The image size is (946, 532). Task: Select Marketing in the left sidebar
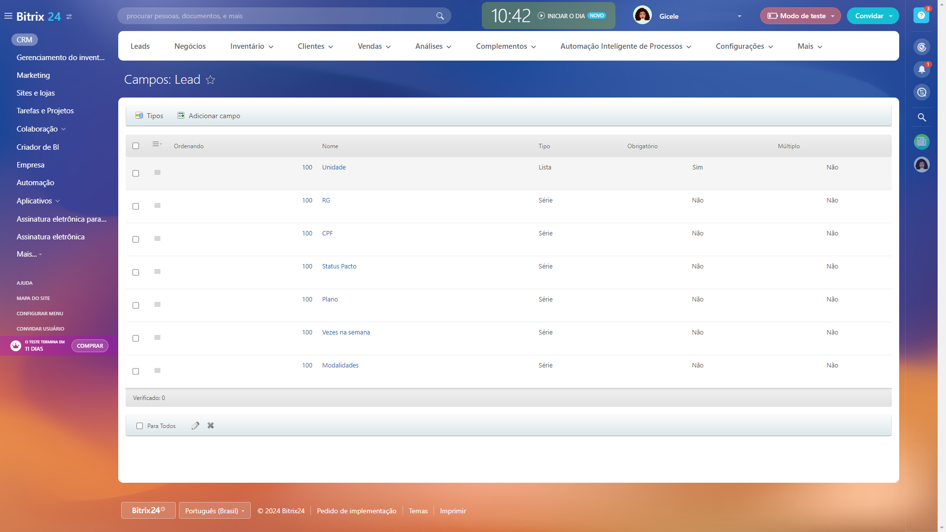pyautogui.click(x=33, y=75)
